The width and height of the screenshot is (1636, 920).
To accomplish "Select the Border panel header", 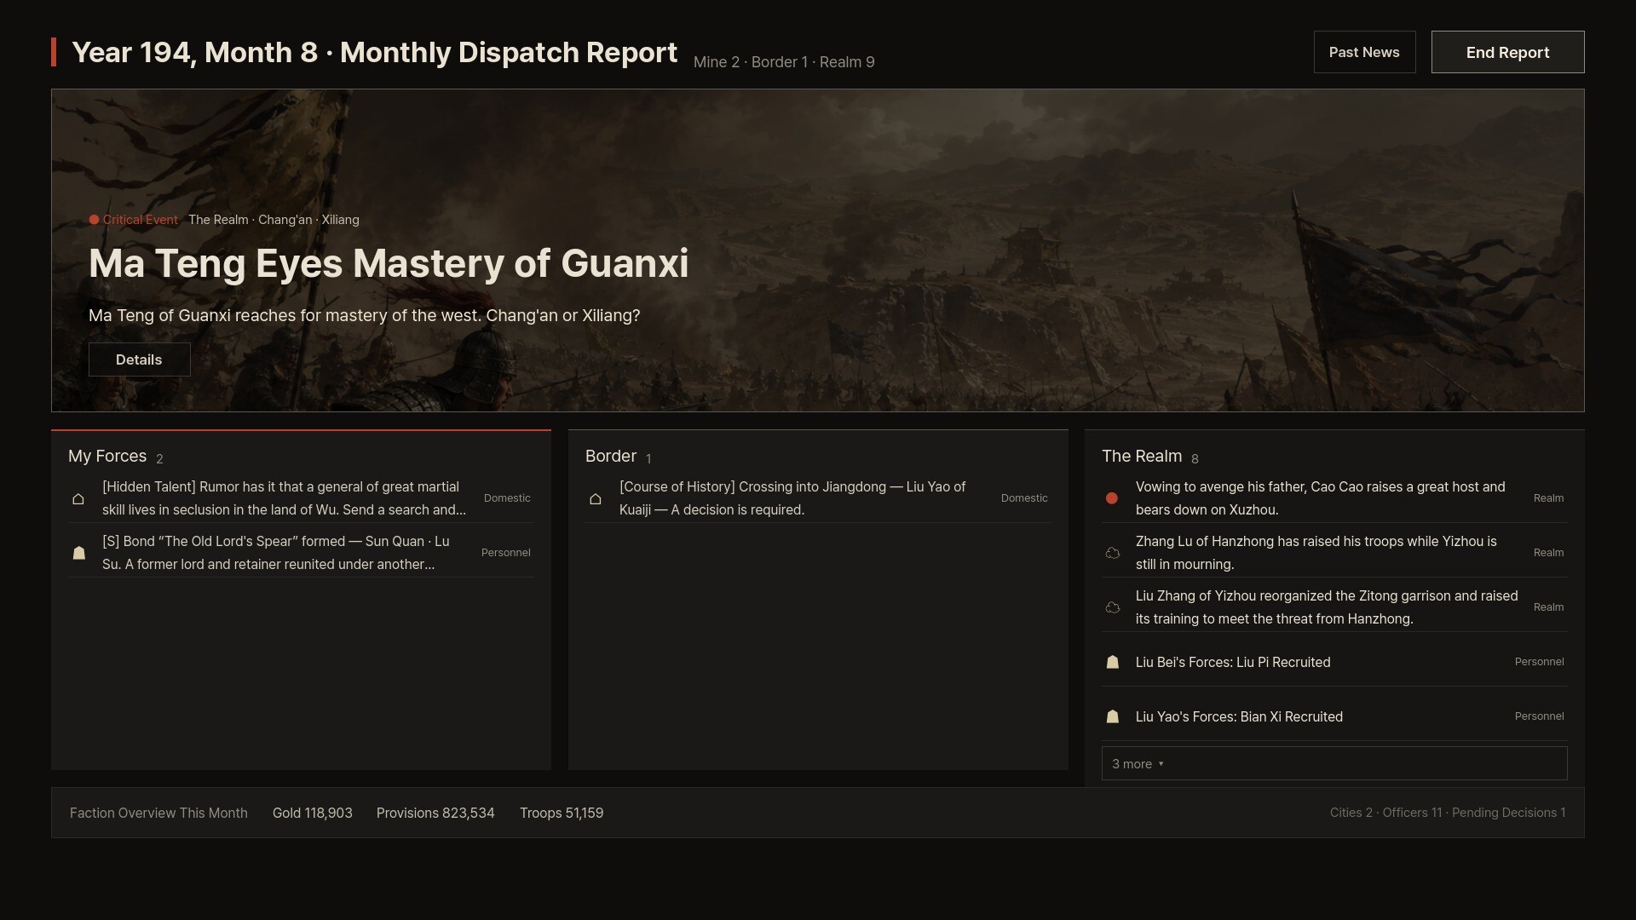I will coord(611,456).
